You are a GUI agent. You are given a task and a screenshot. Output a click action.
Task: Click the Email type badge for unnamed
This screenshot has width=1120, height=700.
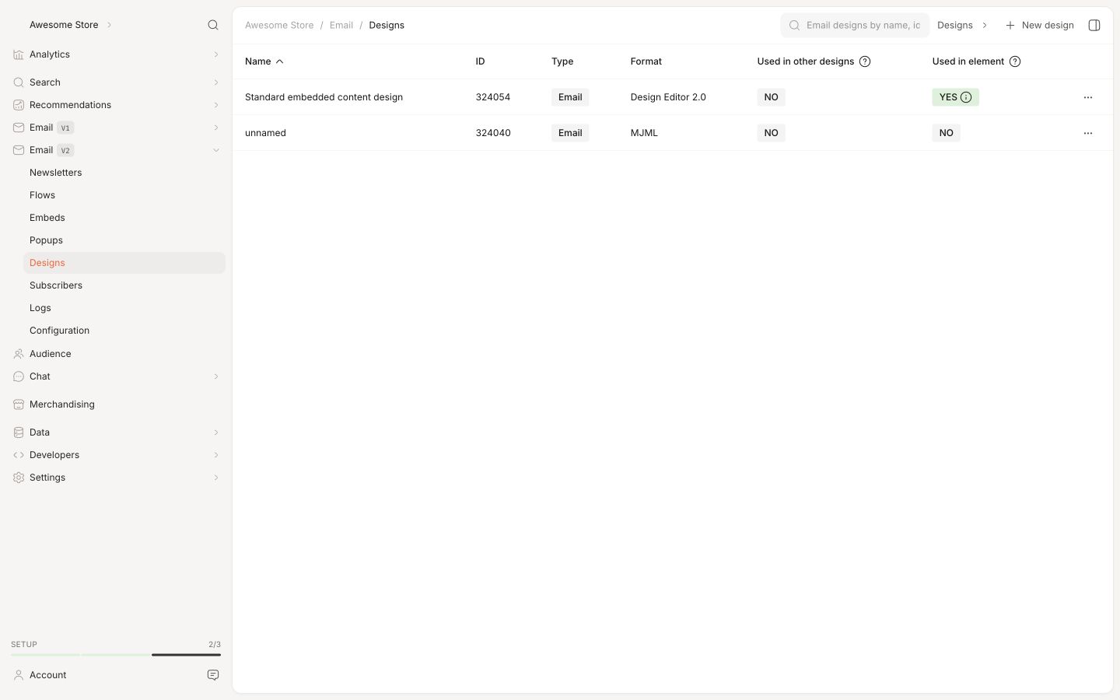coord(570,133)
